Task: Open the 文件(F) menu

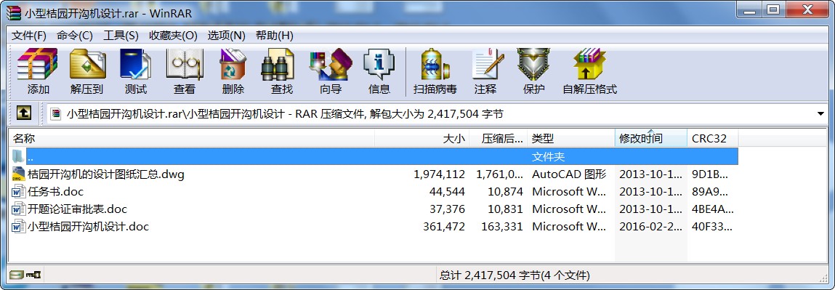Action: pyautogui.click(x=29, y=36)
